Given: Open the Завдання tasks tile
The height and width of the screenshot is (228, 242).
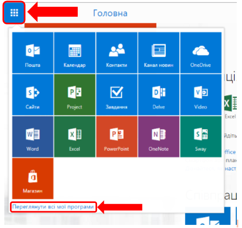Looking at the screenshot, I should tap(117, 95).
